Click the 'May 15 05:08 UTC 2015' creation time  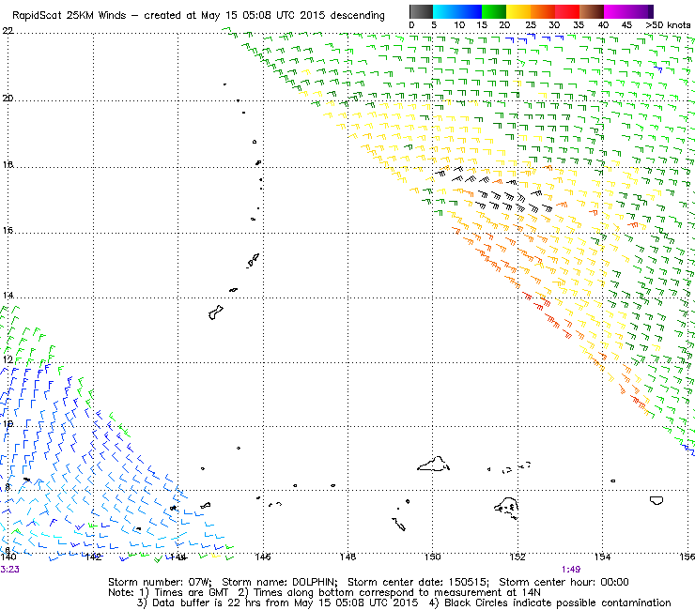coord(262,16)
